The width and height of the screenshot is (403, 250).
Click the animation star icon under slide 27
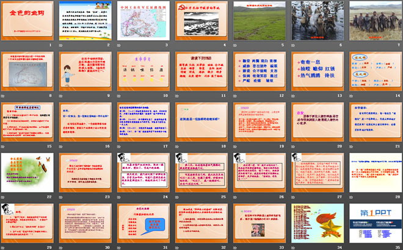click(x=293, y=197)
